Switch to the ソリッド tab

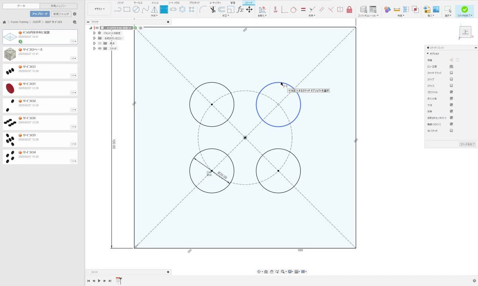(120, 3)
